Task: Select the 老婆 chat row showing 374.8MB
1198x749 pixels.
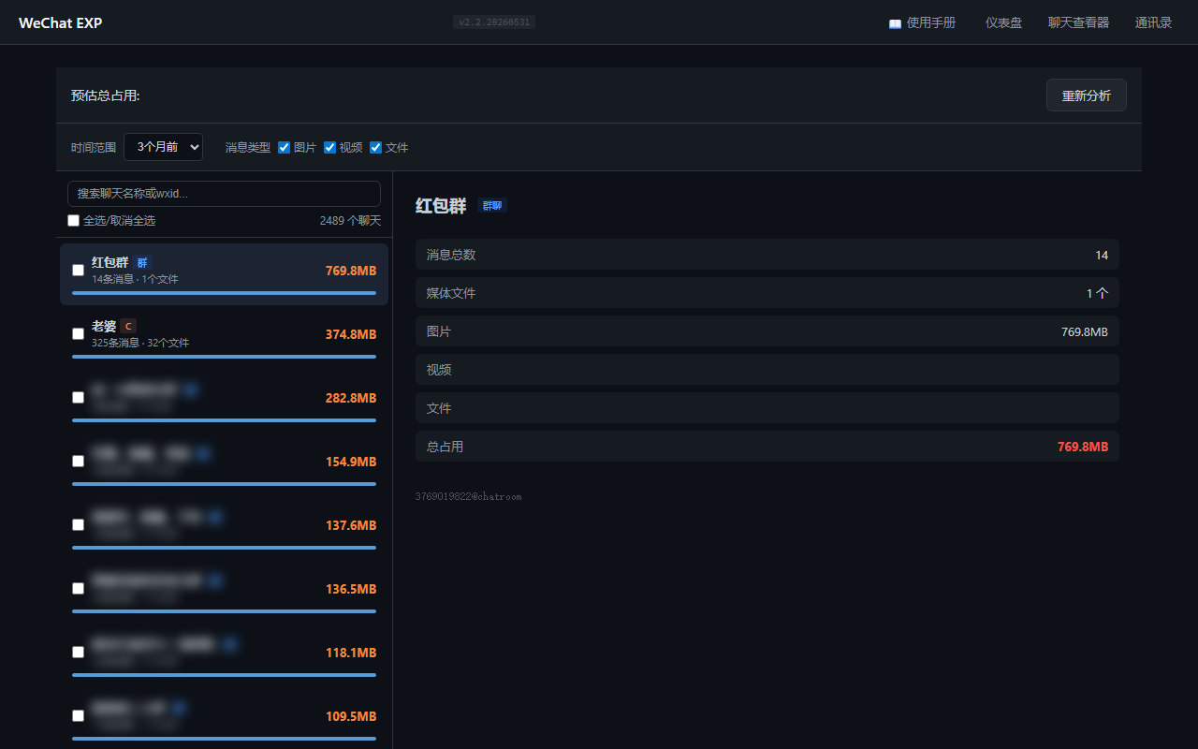Action: [224, 338]
